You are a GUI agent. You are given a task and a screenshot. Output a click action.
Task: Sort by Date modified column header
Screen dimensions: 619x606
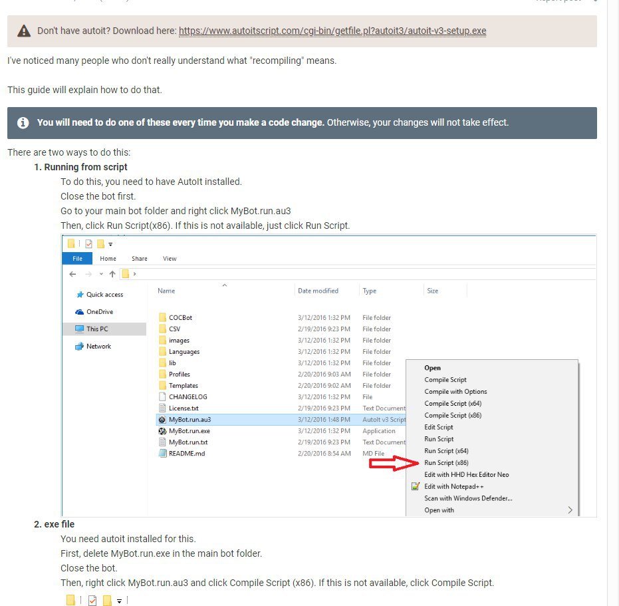coord(318,291)
